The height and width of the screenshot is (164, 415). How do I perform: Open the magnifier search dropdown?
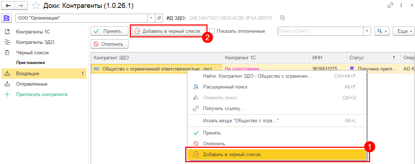(382, 31)
